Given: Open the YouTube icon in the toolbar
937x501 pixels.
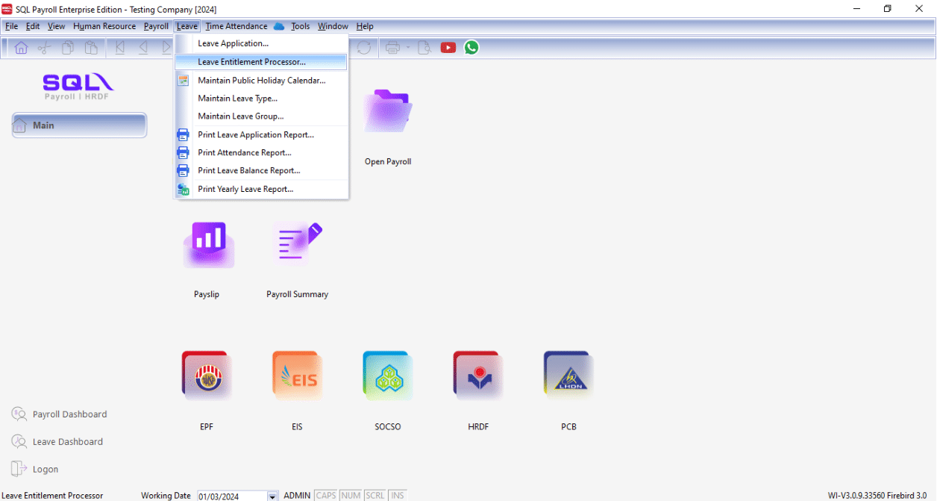Looking at the screenshot, I should click(x=448, y=48).
